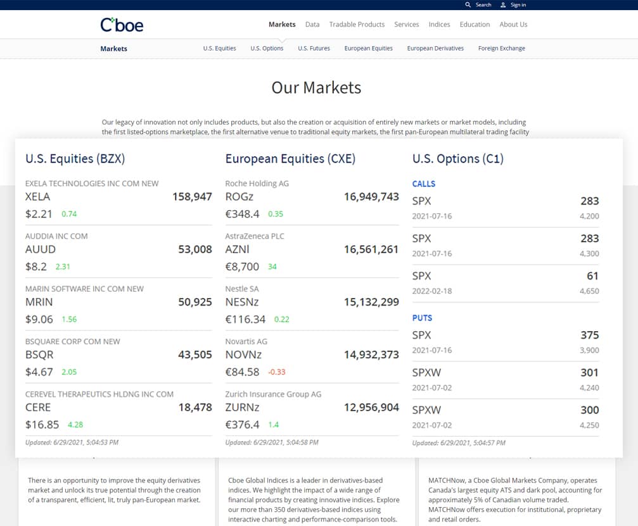Click XELA volume 158,947

(192, 197)
